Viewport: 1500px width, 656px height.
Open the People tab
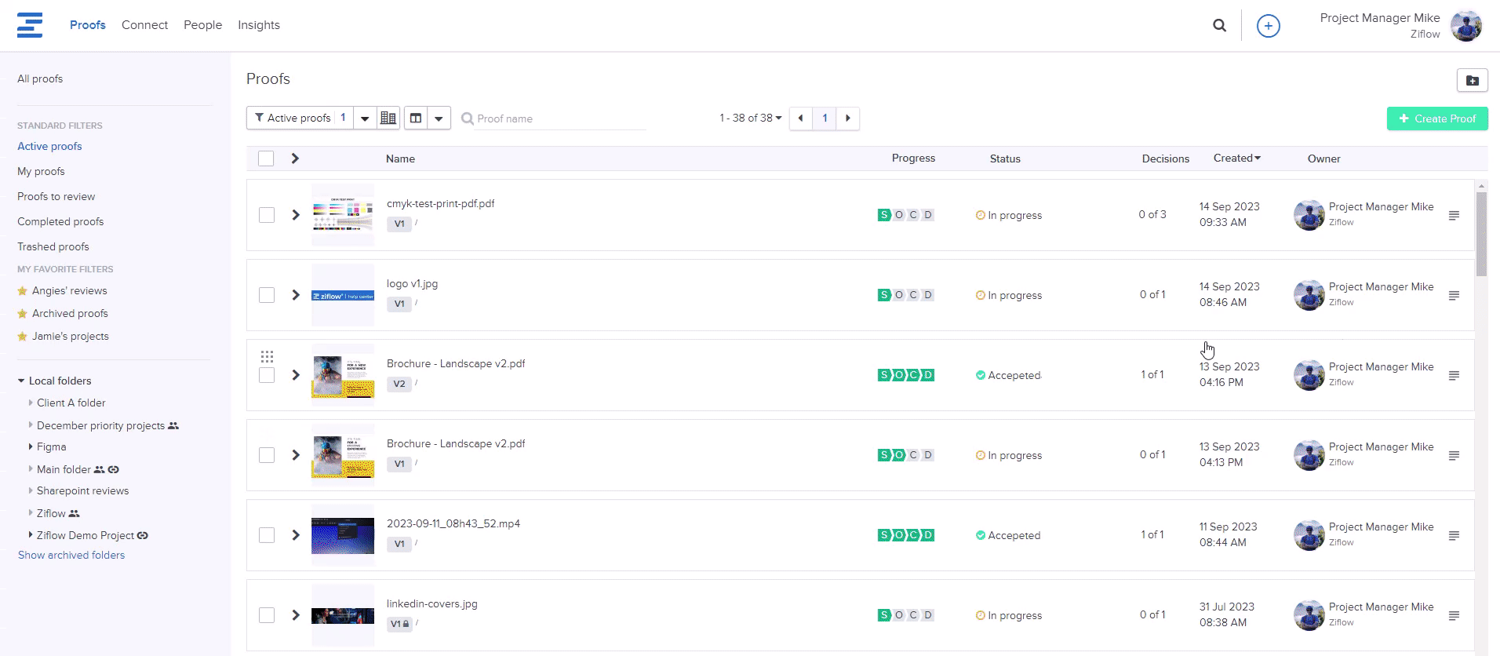[x=202, y=25]
